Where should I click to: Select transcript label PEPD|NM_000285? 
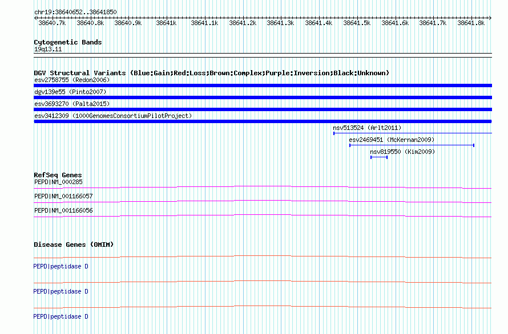(x=58, y=182)
